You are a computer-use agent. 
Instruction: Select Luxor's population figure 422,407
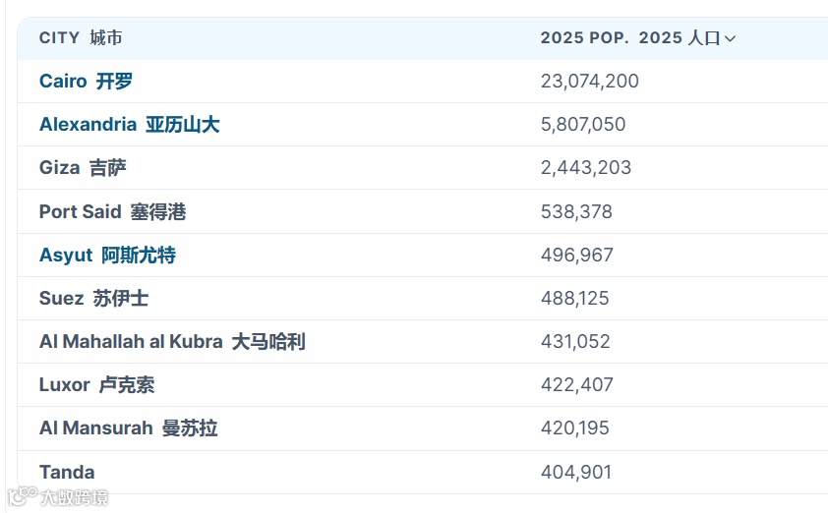[x=576, y=385]
